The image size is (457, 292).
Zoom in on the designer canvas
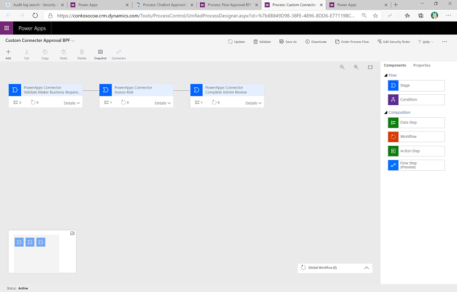pos(356,67)
